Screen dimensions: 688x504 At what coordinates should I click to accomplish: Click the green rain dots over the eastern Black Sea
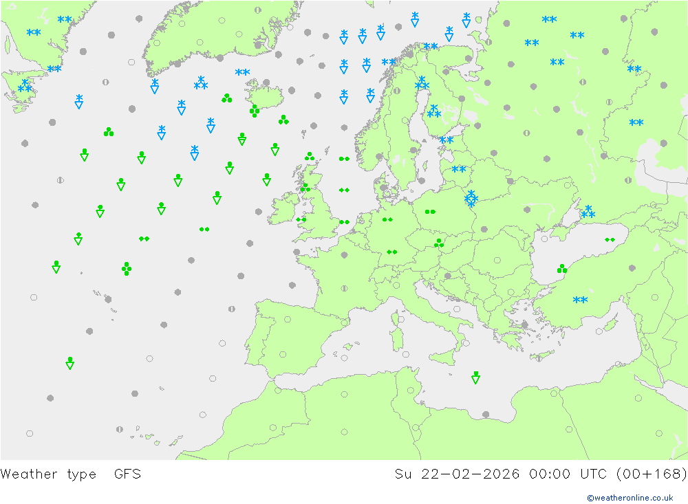pos(610,239)
